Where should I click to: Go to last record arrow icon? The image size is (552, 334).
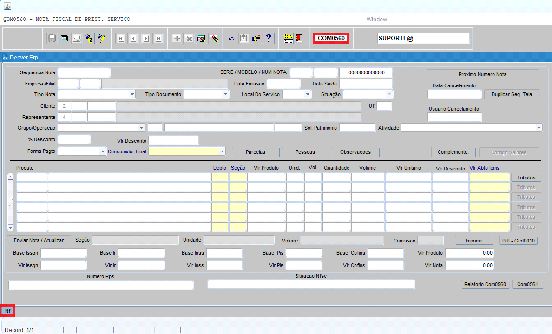point(158,38)
